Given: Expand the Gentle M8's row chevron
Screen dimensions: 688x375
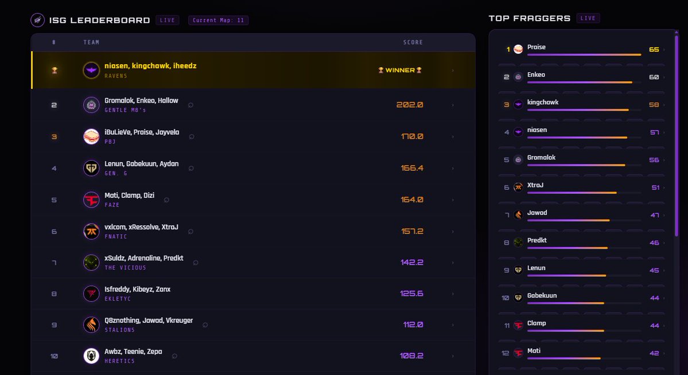Looking at the screenshot, I should pyautogui.click(x=453, y=105).
